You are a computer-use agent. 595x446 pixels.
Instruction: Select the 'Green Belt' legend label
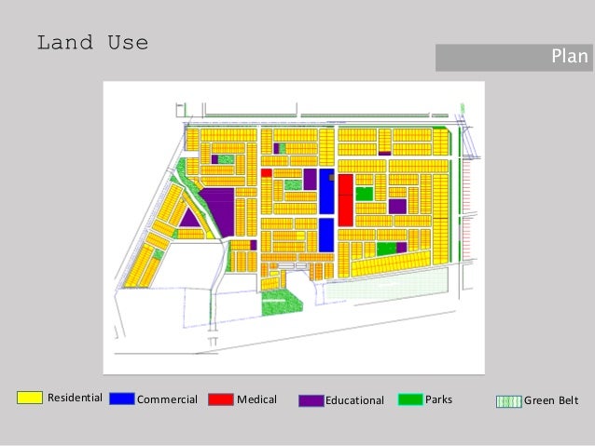coord(551,400)
